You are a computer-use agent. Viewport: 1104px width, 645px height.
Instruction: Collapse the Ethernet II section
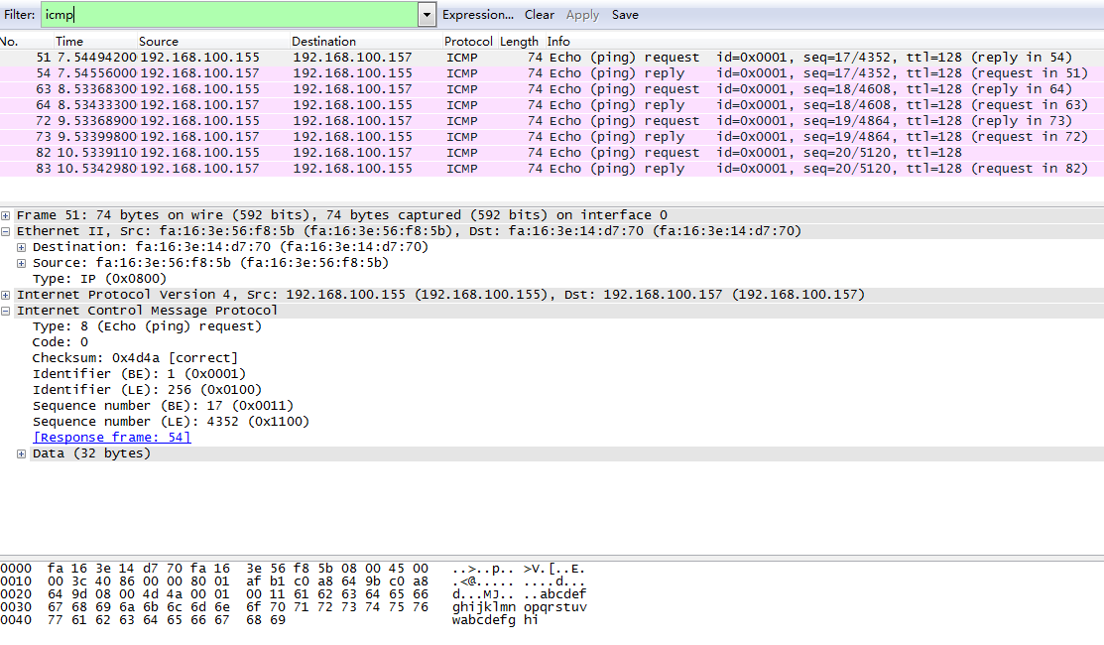(x=8, y=230)
